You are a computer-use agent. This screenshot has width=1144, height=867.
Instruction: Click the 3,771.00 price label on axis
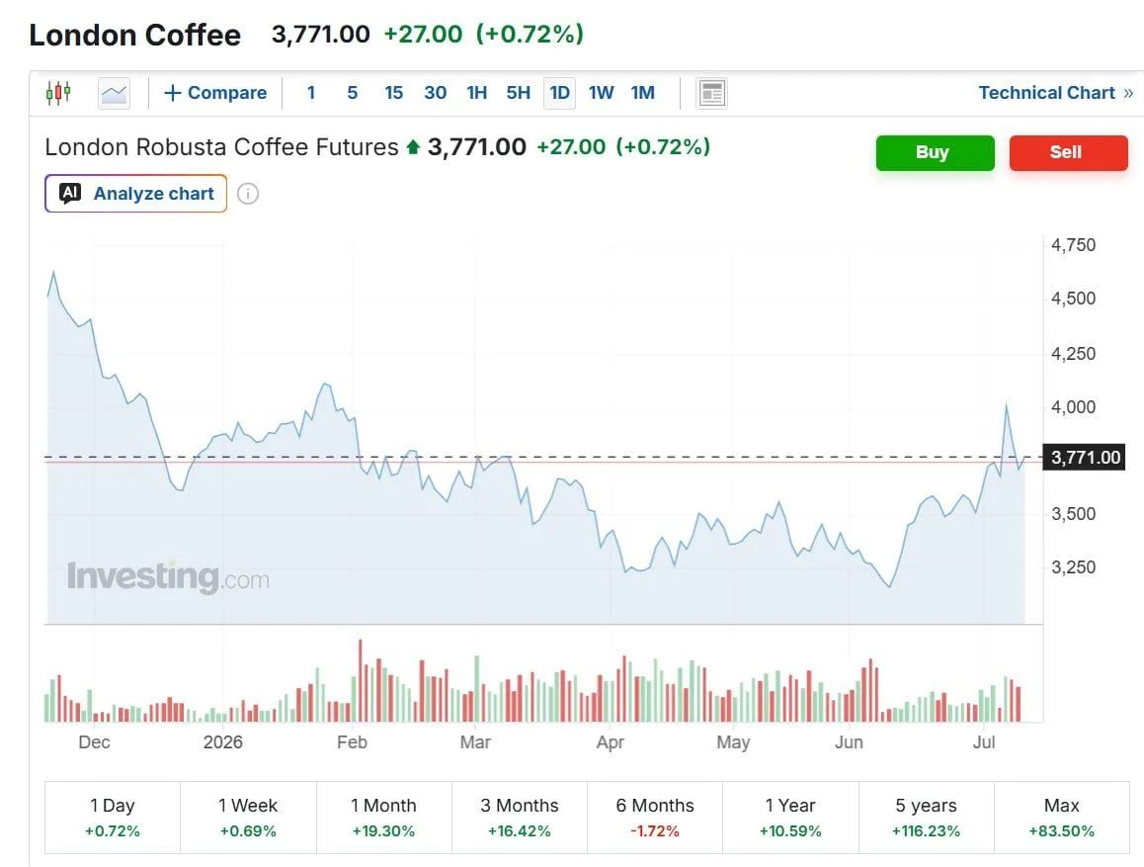coord(1084,458)
